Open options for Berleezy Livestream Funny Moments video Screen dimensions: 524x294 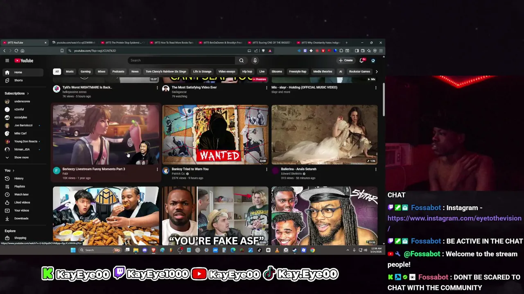157,169
